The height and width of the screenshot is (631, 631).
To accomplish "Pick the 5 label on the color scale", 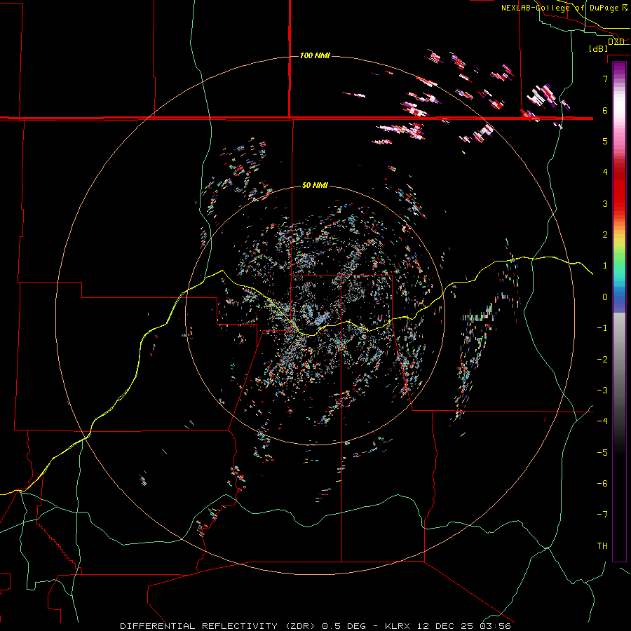I will click(x=605, y=141).
